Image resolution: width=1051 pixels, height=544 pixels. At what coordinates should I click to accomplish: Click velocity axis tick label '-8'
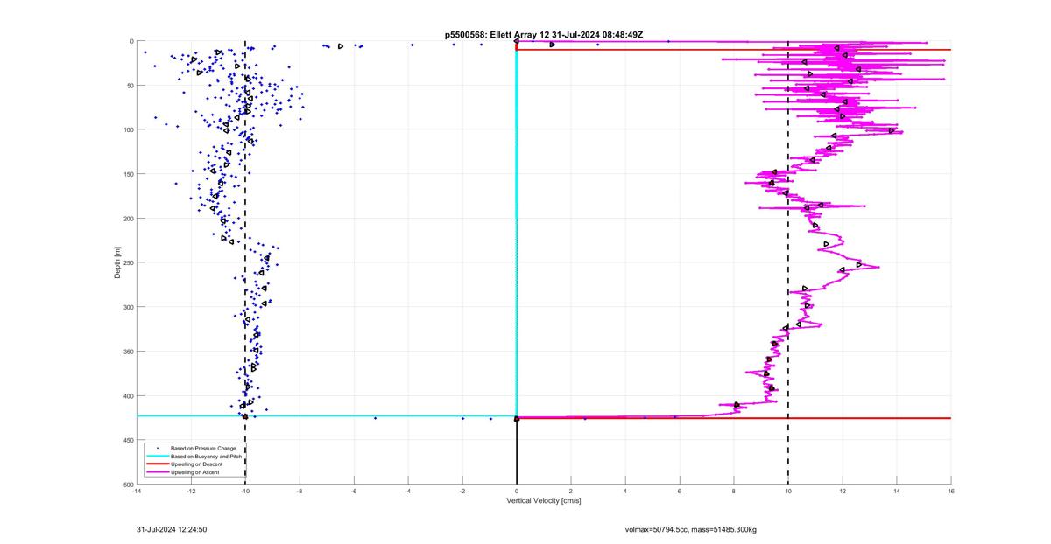point(300,492)
